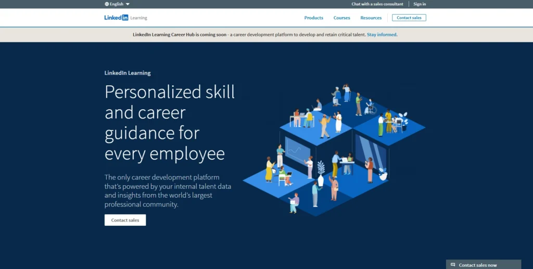Click the chat bubble icon in widget
This screenshot has width=533, height=269.
453,265
